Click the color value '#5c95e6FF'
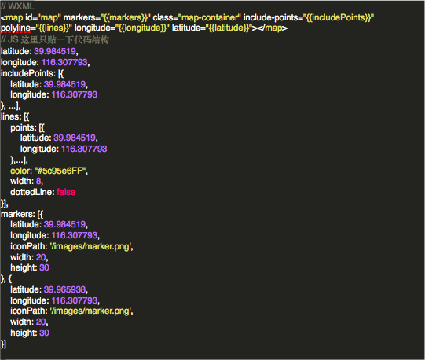This screenshot has height=361, width=425. pyautogui.click(x=60, y=171)
